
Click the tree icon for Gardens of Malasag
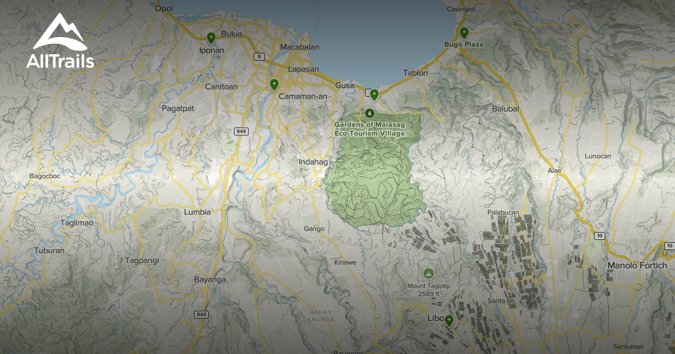pyautogui.click(x=369, y=112)
